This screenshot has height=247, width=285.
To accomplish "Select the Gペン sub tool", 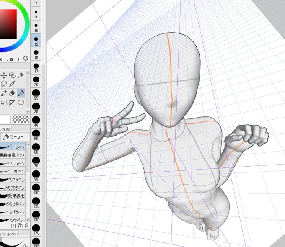I will tap(13, 147).
